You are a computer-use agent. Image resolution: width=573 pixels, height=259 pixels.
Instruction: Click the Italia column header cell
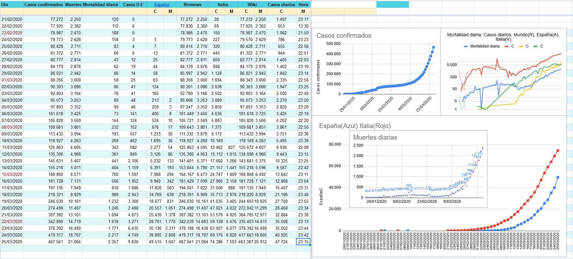[x=223, y=4]
